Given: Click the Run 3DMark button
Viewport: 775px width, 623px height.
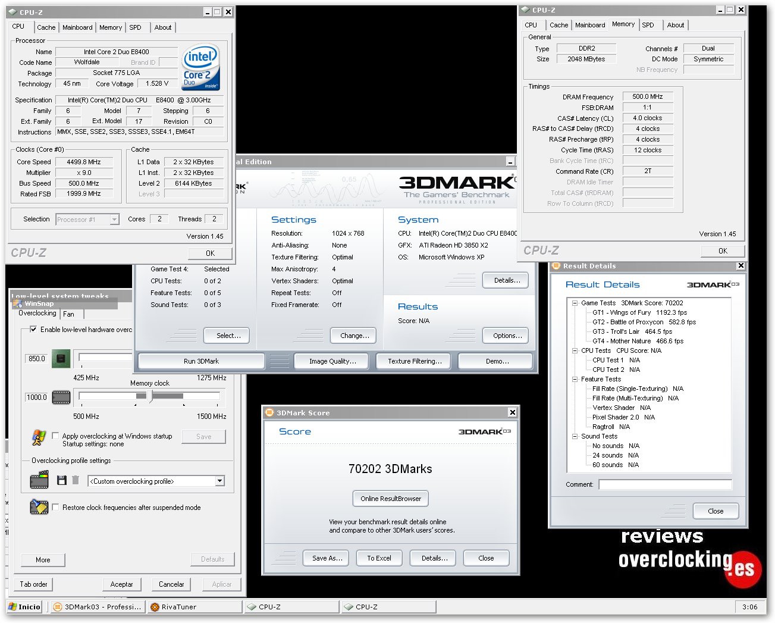Looking at the screenshot, I should click(201, 361).
